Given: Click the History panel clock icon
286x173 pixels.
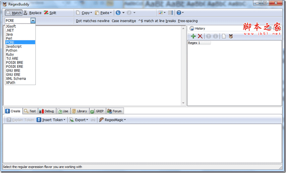Looking at the screenshot, I should (192, 28).
